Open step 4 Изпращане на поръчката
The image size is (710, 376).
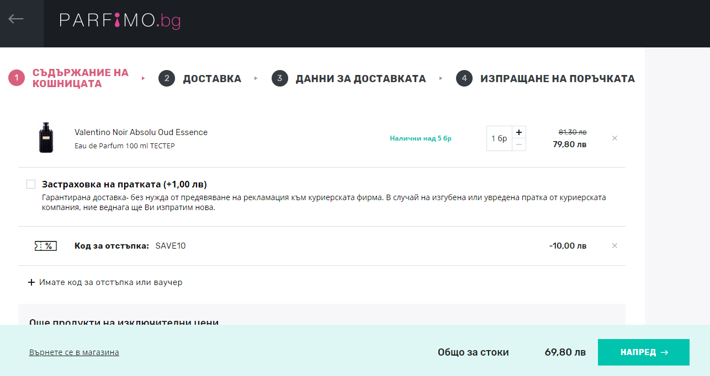point(557,79)
